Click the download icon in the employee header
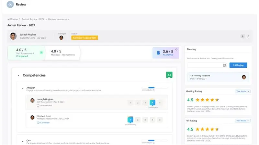 [x=242, y=36]
